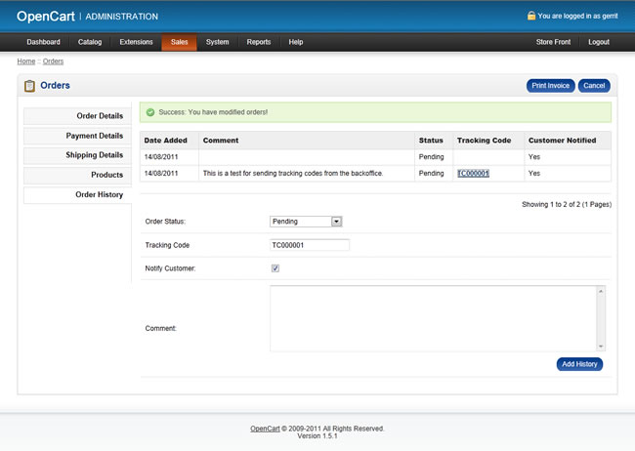Open the TC000001 tracking code link
Image resolution: width=635 pixels, height=451 pixels.
[473, 174]
